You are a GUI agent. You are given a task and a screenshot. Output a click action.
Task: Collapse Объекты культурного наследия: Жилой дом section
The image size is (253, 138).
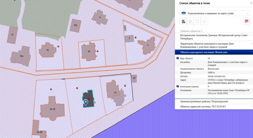[214, 52]
